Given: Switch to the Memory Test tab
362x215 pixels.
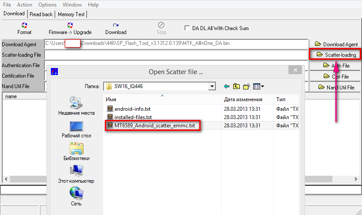Looking at the screenshot, I should click(71, 14).
